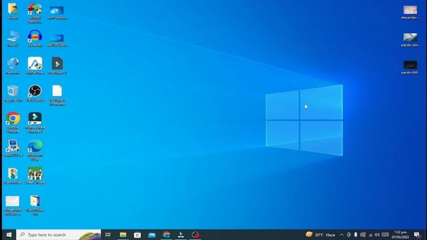
Task: Open the Spreadsheet file on the desktop
Action: tap(13, 206)
